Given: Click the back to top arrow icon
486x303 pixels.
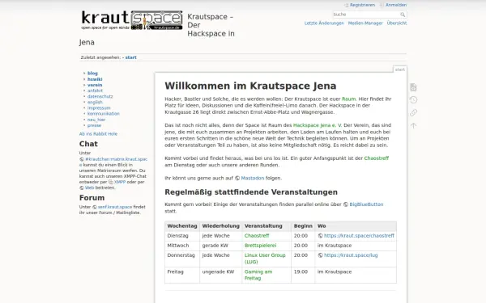Looking at the screenshot, I should [x=413, y=125].
